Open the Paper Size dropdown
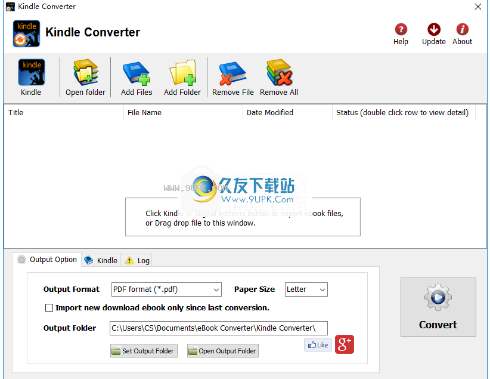Viewport: 490px width, 379px height. (306, 289)
